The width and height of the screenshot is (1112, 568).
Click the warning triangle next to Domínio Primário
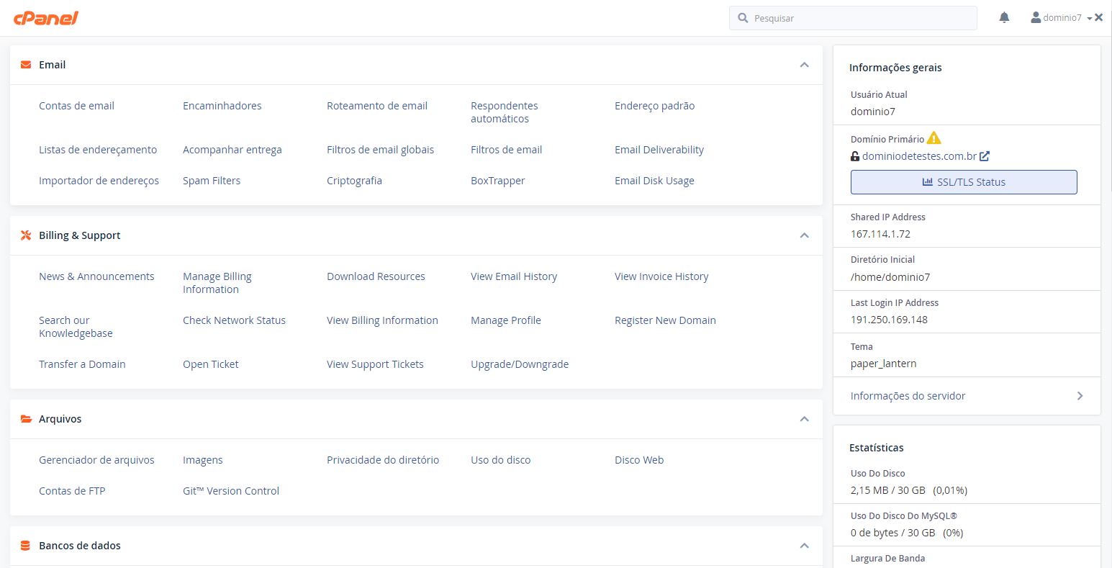pos(934,138)
